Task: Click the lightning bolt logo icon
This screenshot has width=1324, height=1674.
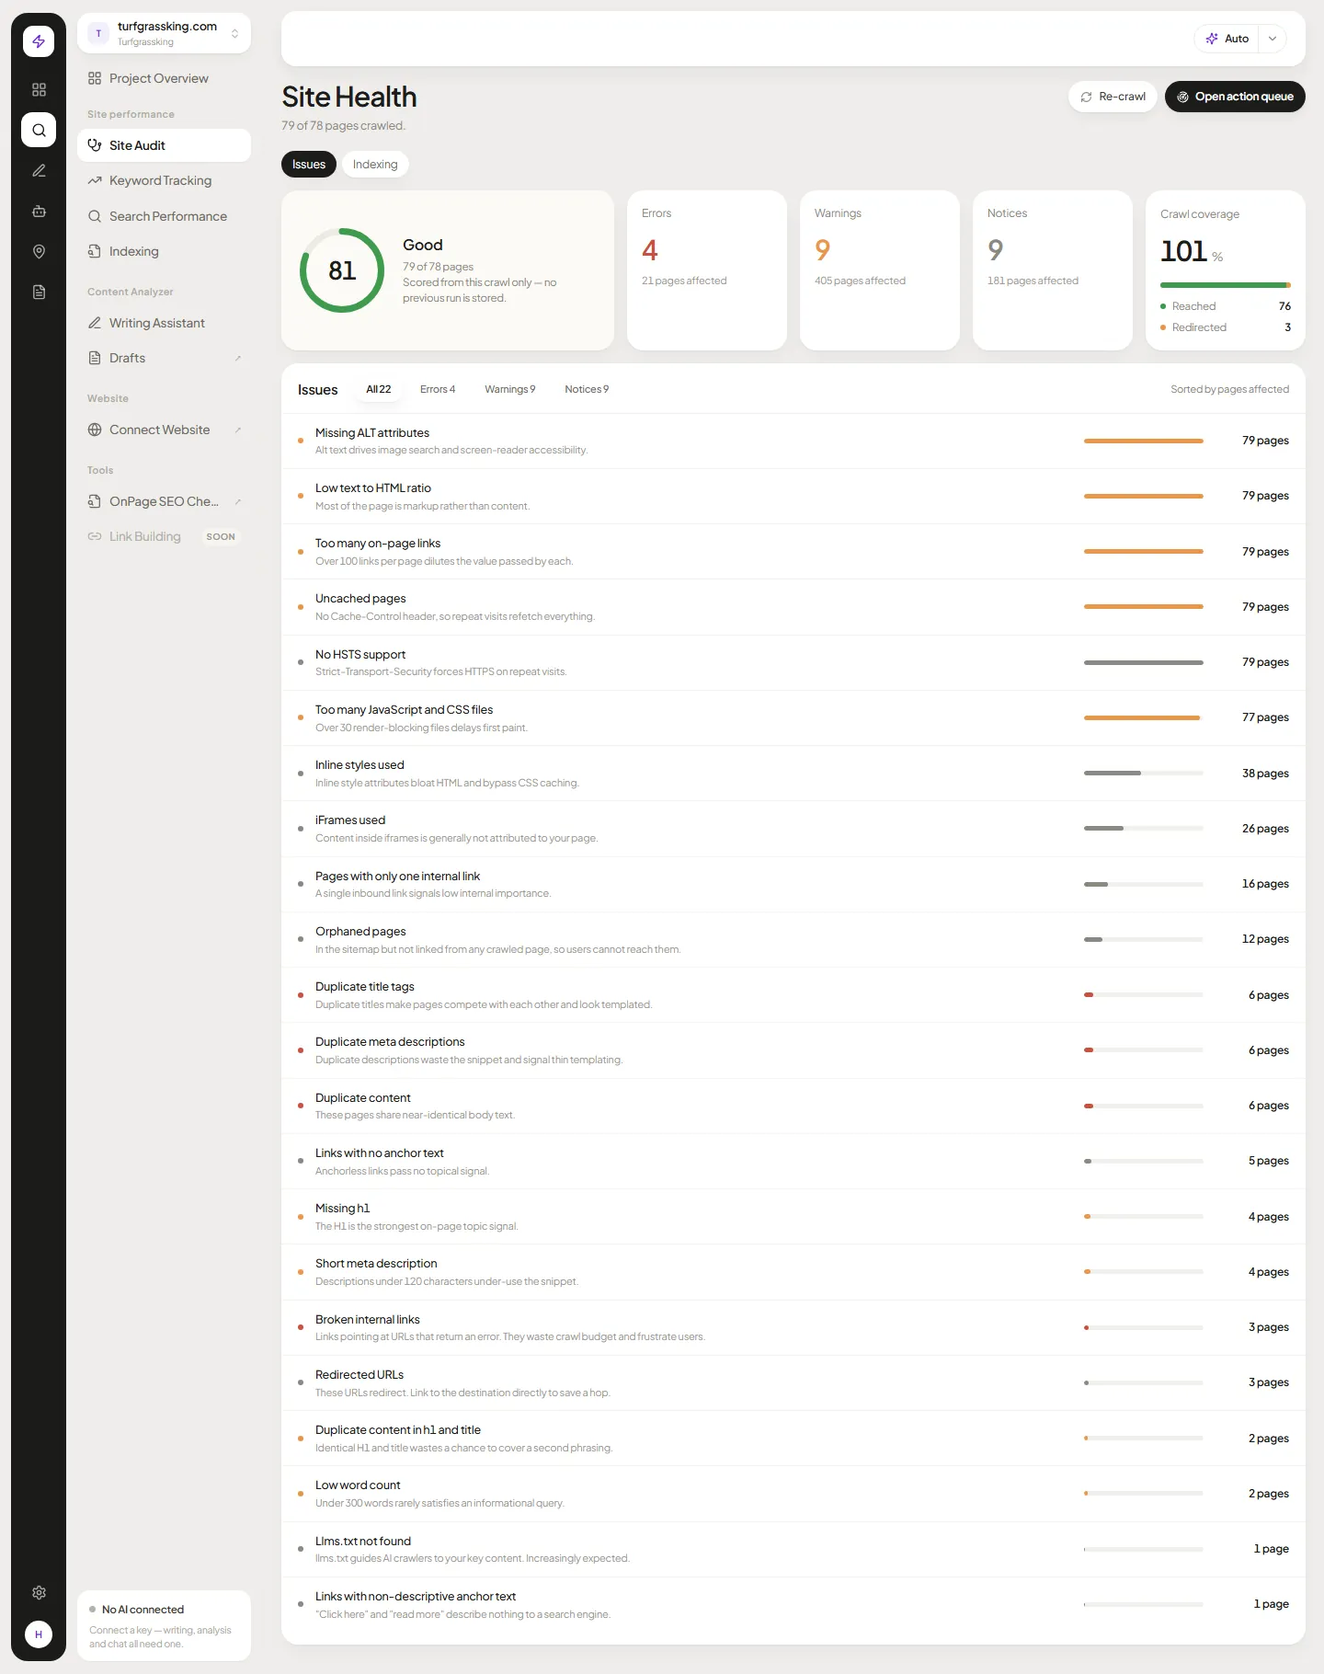Action: [x=39, y=41]
